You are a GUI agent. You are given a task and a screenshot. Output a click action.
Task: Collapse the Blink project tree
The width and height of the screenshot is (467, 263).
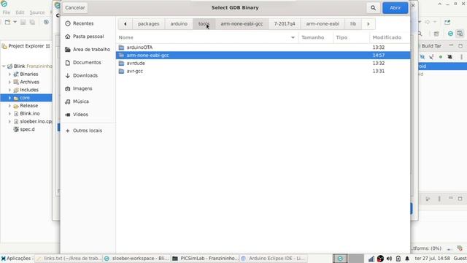click(x=4, y=66)
